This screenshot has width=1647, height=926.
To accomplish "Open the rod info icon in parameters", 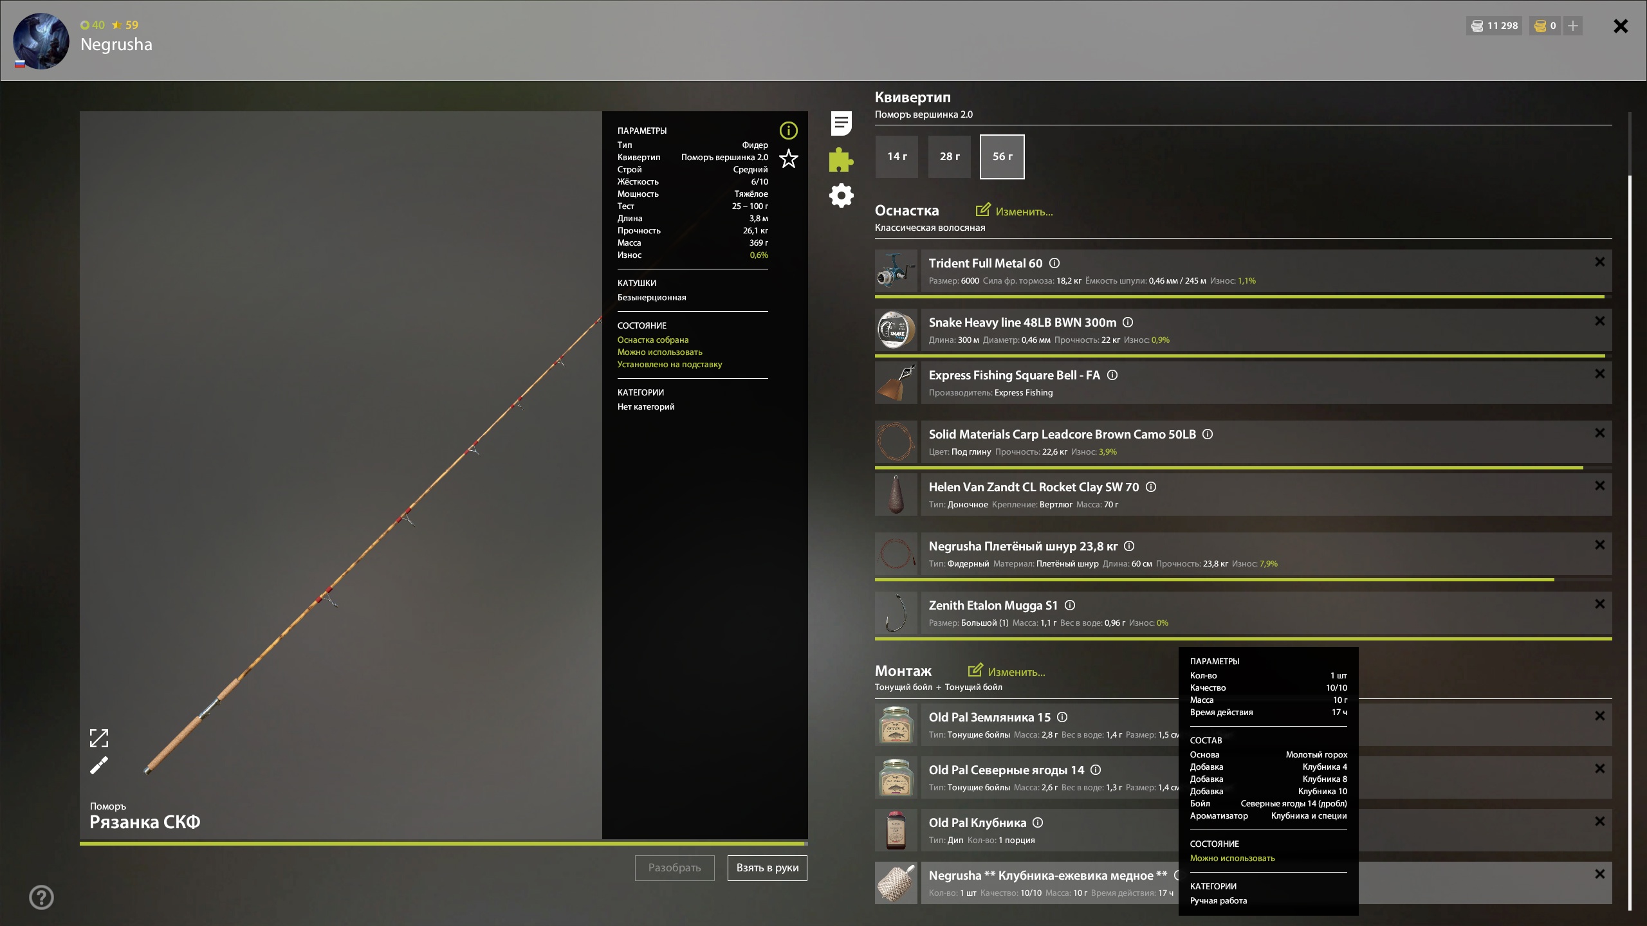I will (x=788, y=131).
